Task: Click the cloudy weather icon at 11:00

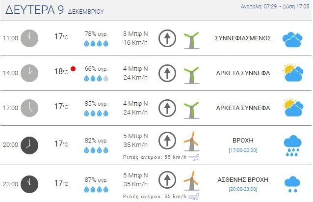Action: click(292, 39)
